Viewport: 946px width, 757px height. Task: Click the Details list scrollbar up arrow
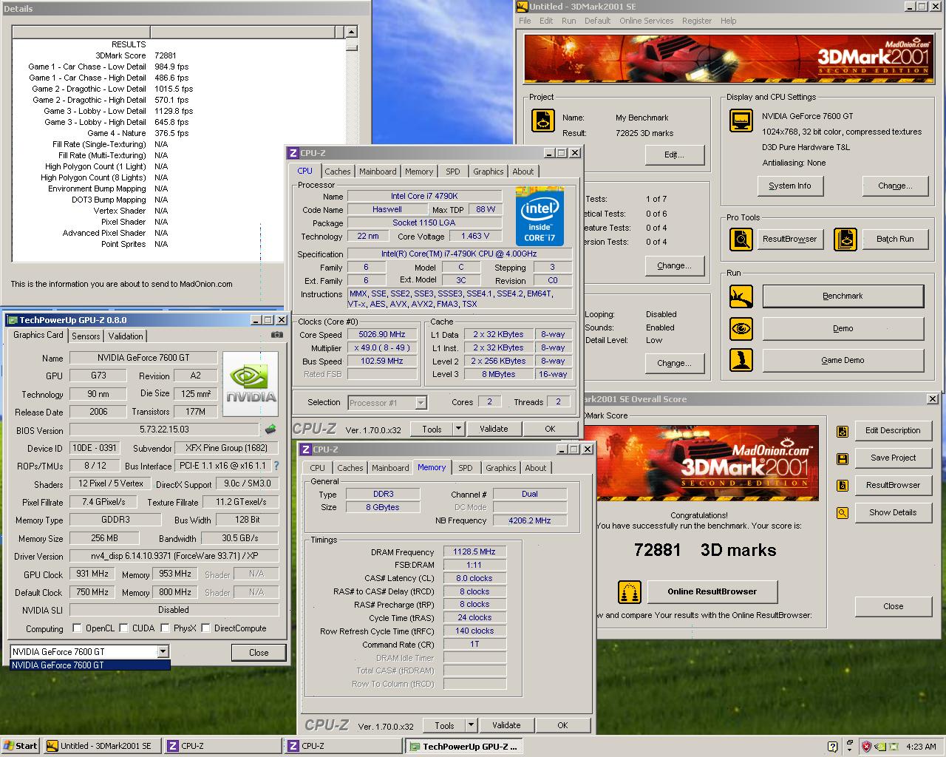[351, 32]
